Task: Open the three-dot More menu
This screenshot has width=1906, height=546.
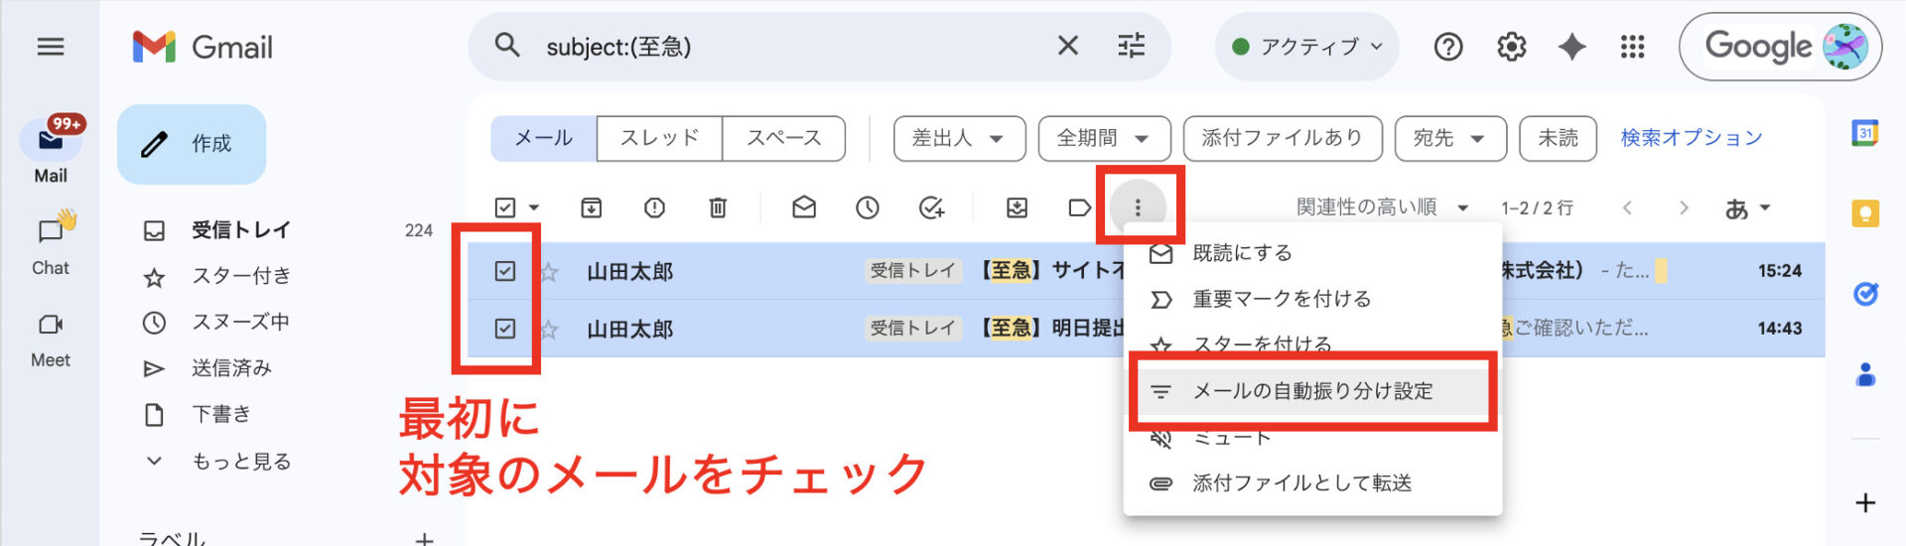Action: click(1138, 207)
